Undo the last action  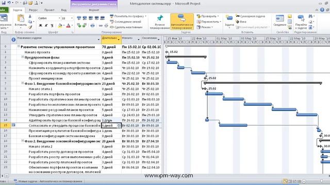[9, 3]
